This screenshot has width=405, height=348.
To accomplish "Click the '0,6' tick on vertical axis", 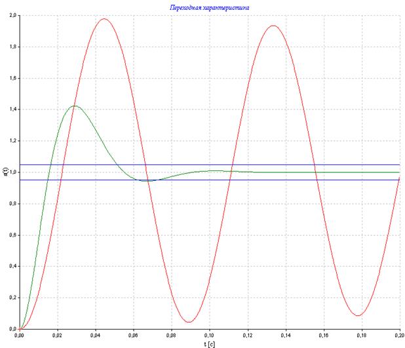I will [13, 235].
